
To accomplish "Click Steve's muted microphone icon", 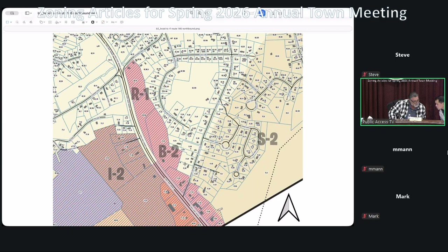I will click(x=365, y=75).
